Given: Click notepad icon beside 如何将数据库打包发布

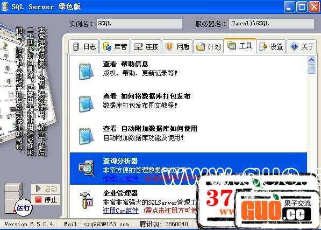Looking at the screenshot, I should 86,103.
